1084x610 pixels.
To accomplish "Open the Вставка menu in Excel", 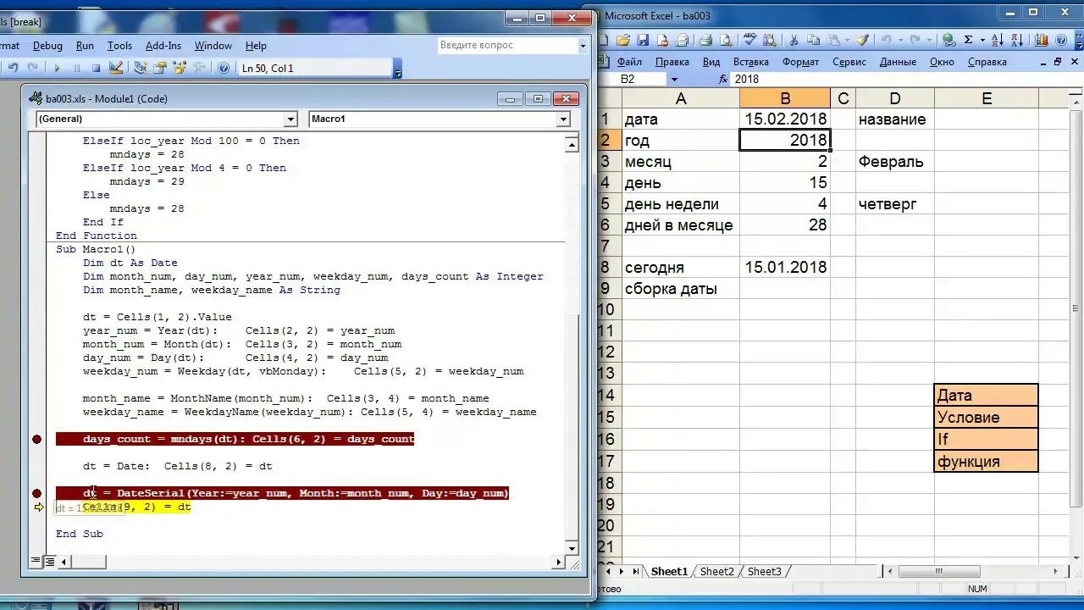I will pyautogui.click(x=750, y=62).
